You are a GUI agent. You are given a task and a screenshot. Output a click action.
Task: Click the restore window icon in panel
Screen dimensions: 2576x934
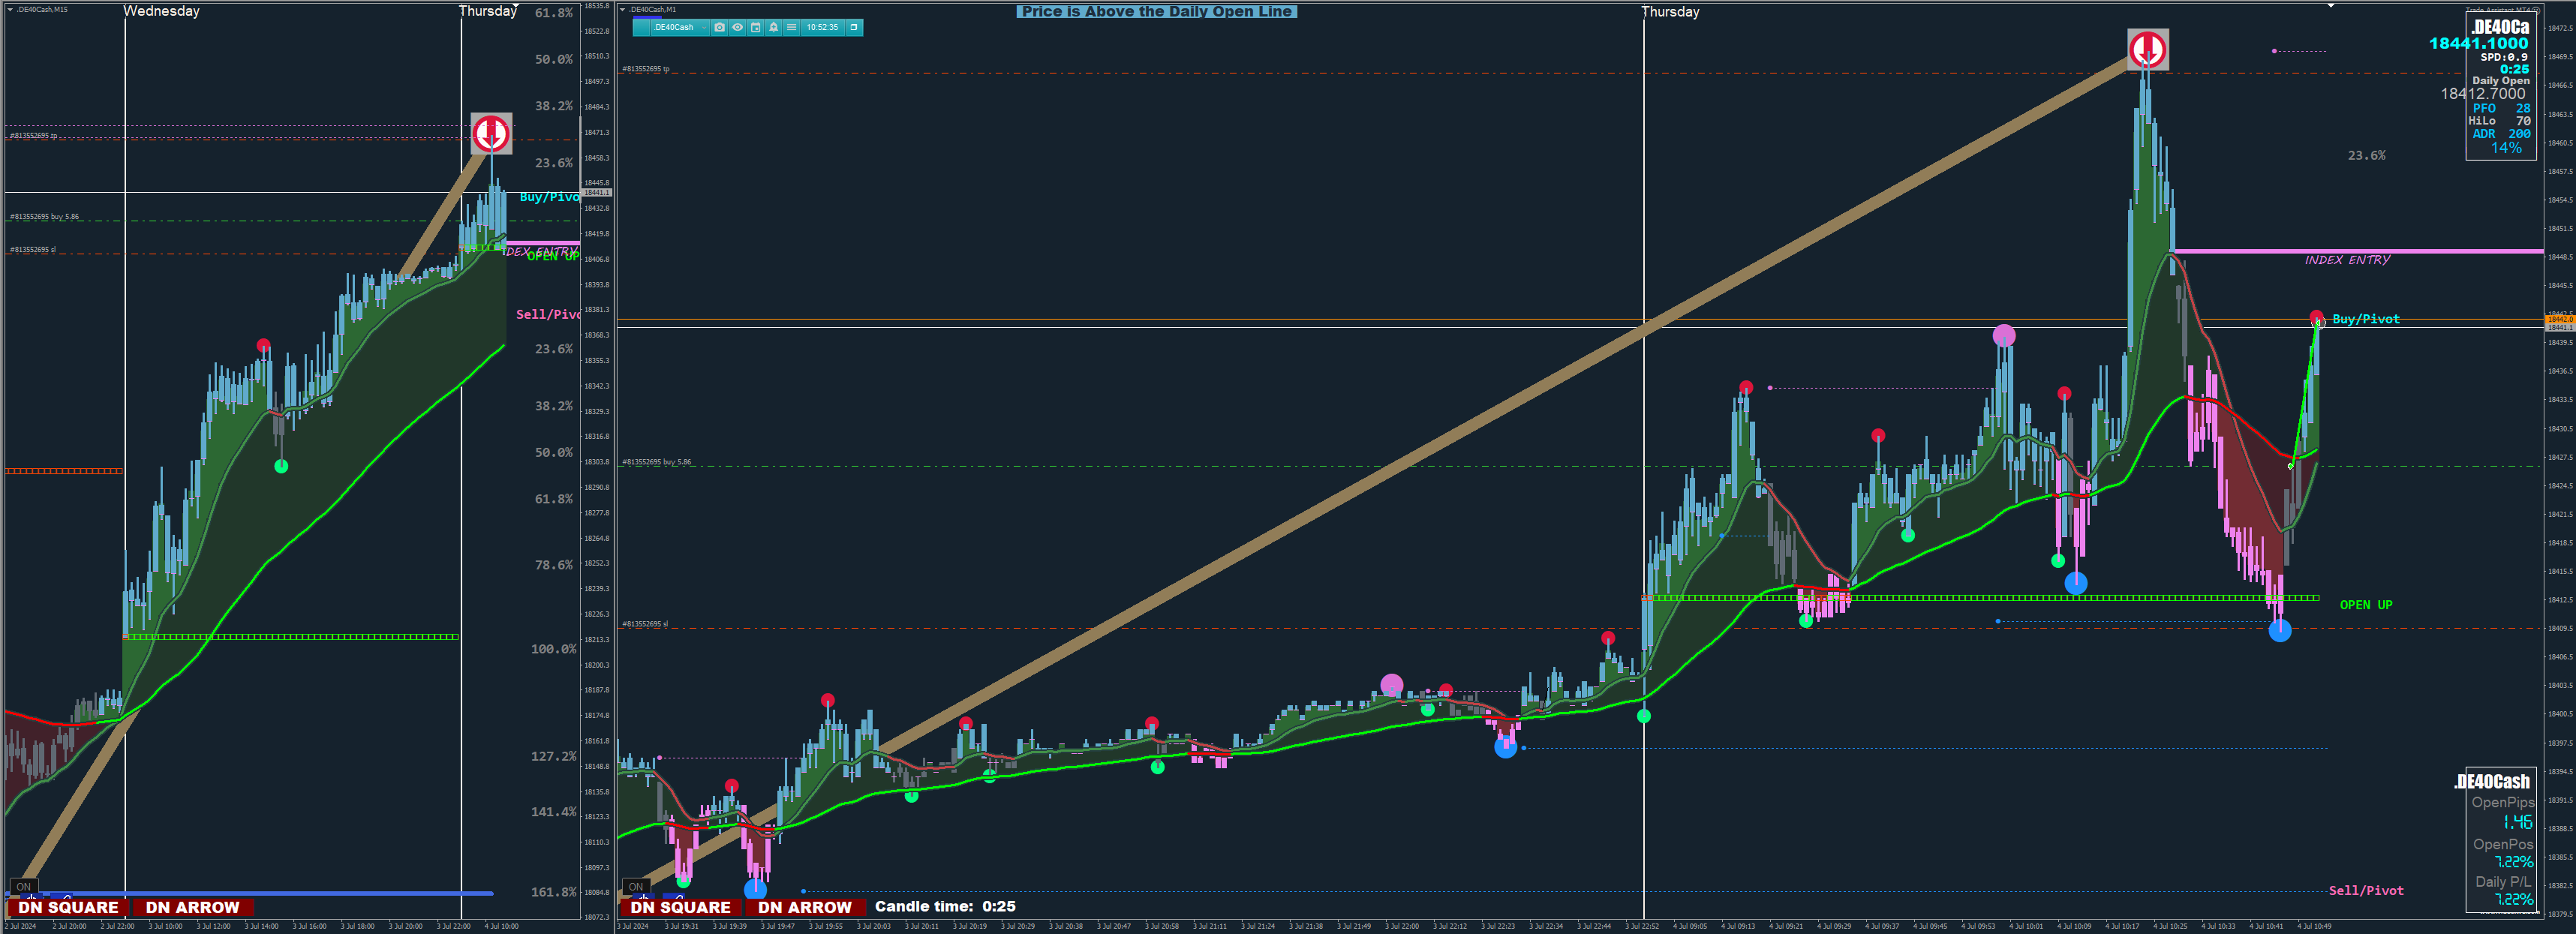pos(854,27)
